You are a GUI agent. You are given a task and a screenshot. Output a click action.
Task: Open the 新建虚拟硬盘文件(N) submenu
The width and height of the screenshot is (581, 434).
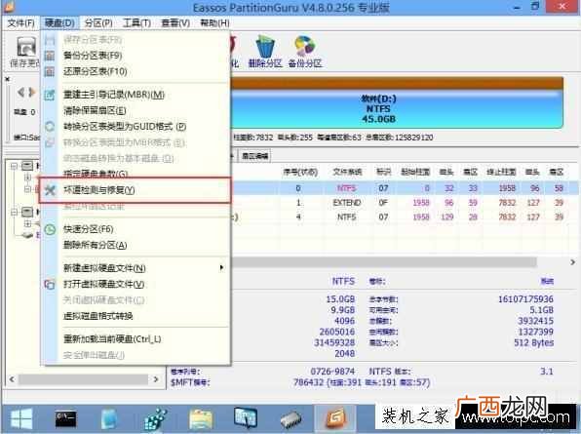(136, 268)
